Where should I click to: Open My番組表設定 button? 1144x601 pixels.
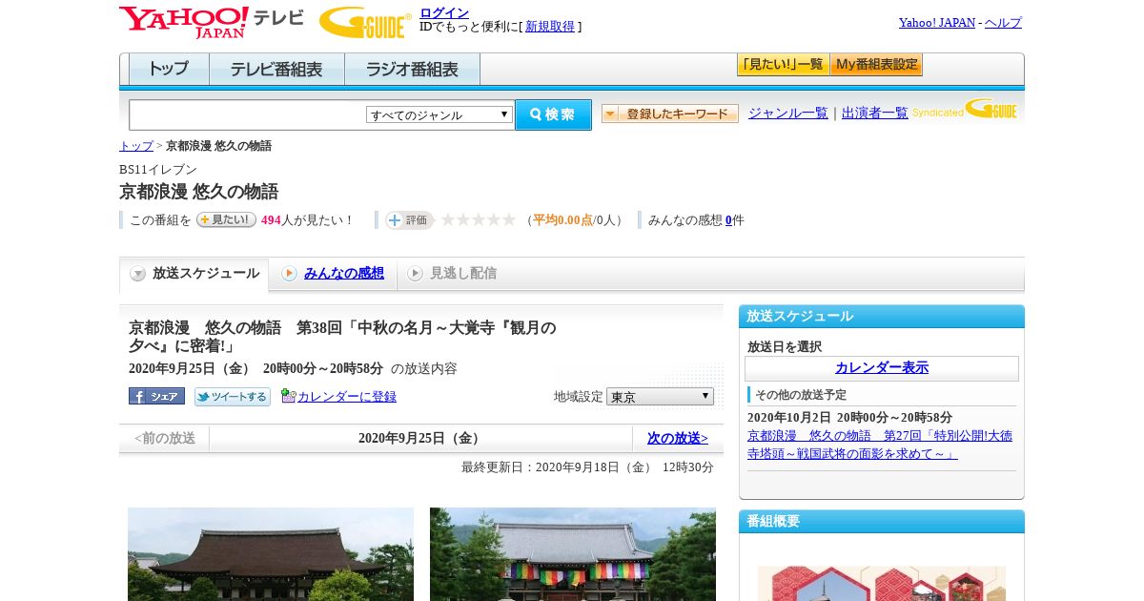tap(876, 65)
